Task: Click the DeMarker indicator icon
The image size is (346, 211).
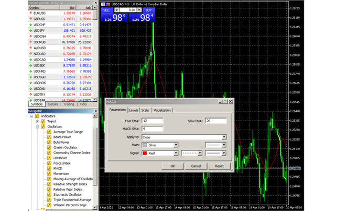Action: [x=49, y=158]
